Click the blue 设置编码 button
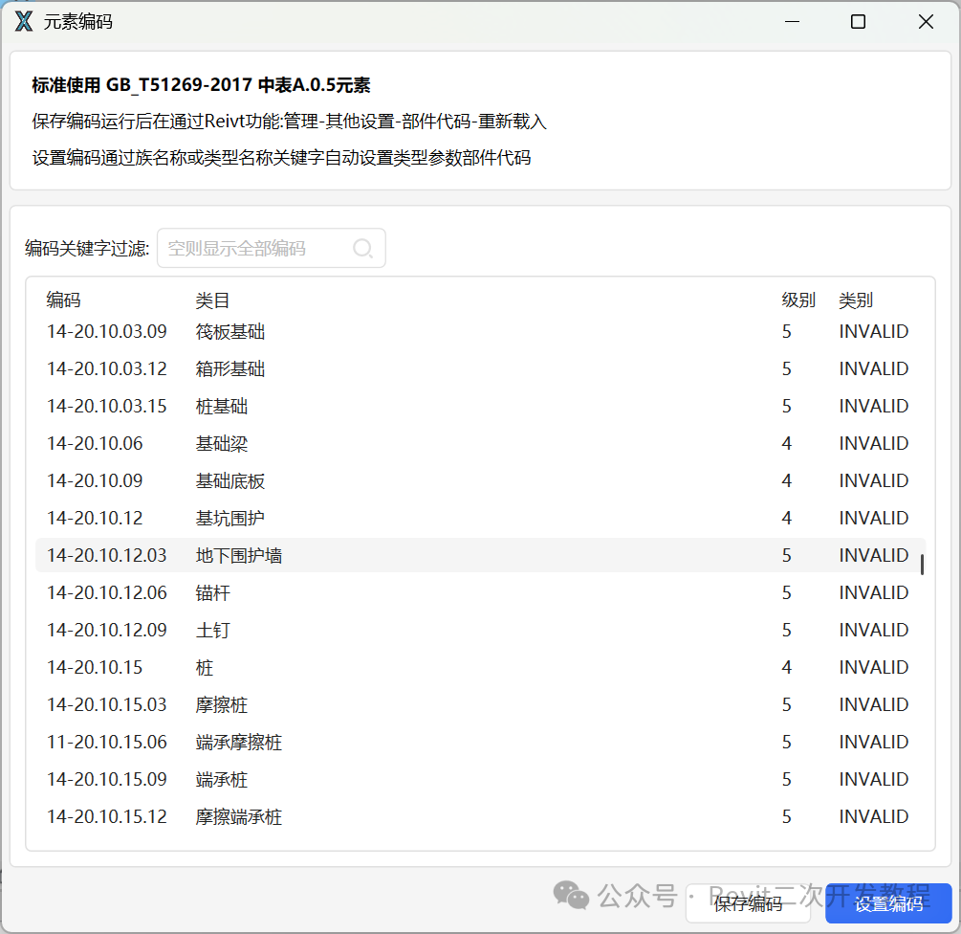 (x=888, y=903)
